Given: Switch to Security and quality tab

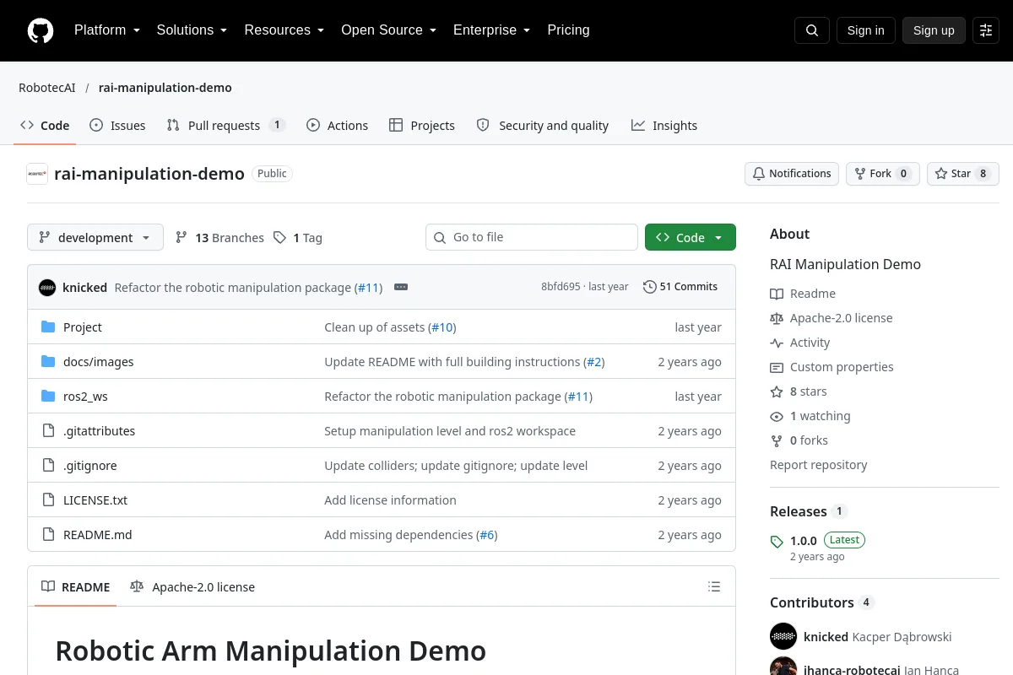Looking at the screenshot, I should [543, 125].
